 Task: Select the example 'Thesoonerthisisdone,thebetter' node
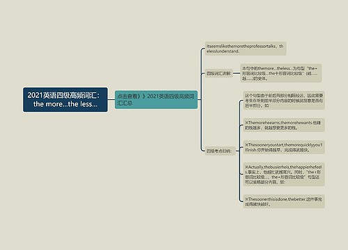[284, 201]
